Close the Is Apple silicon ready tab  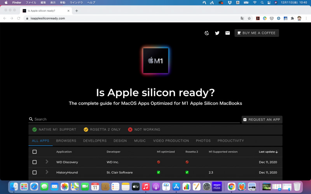tap(68, 11)
